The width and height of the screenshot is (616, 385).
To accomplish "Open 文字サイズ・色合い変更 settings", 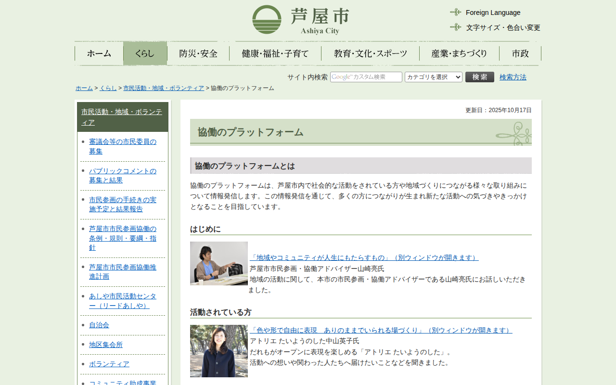I will pyautogui.click(x=503, y=27).
